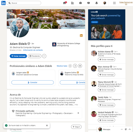Image resolution: width=133 pixels, height=132 pixels.
Task: Open the more actions ellipsis button
Action: coord(44,56)
